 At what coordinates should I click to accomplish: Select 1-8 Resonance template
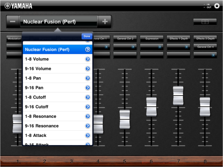(58, 116)
